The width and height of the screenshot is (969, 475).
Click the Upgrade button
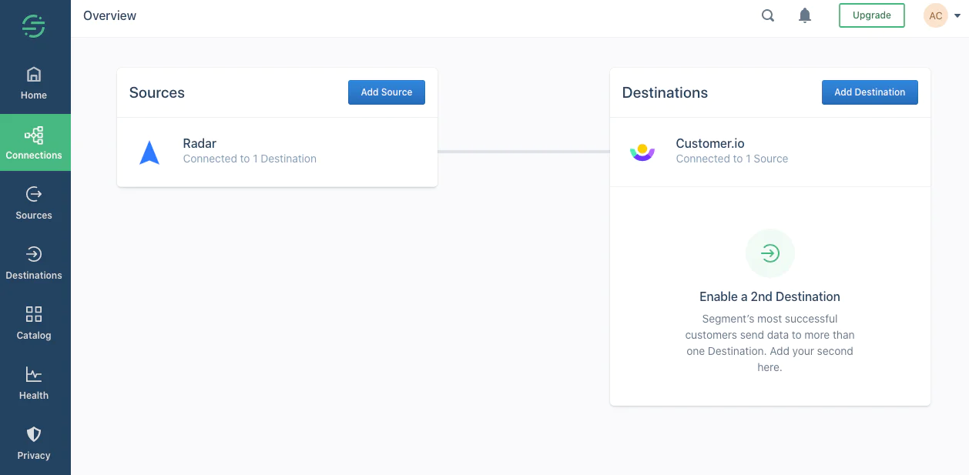[871, 15]
